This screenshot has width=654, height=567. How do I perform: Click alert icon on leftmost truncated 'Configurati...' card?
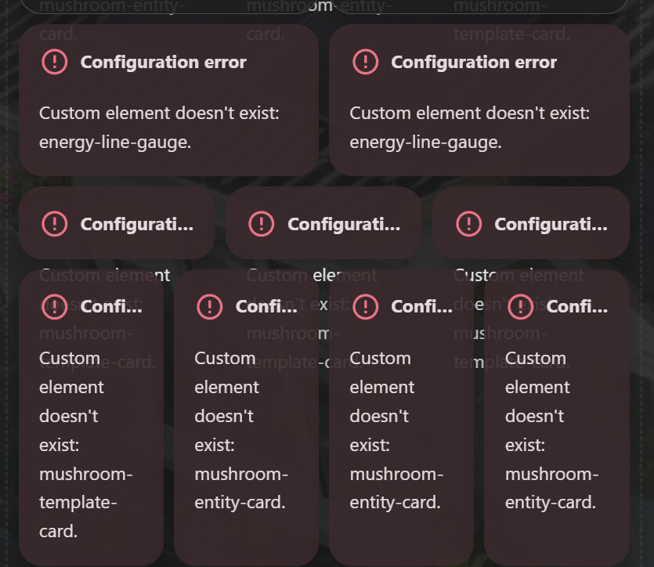54,224
